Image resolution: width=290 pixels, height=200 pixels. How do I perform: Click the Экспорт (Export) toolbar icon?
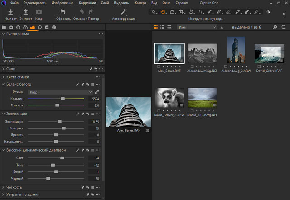(25, 12)
